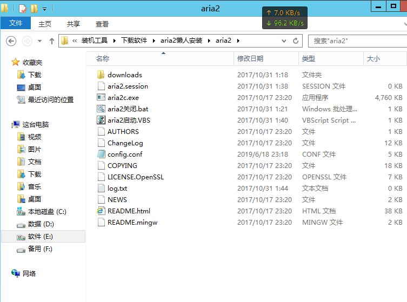This screenshot has width=407, height=302.
Task: Click the refresh button in address bar
Action: [296, 41]
